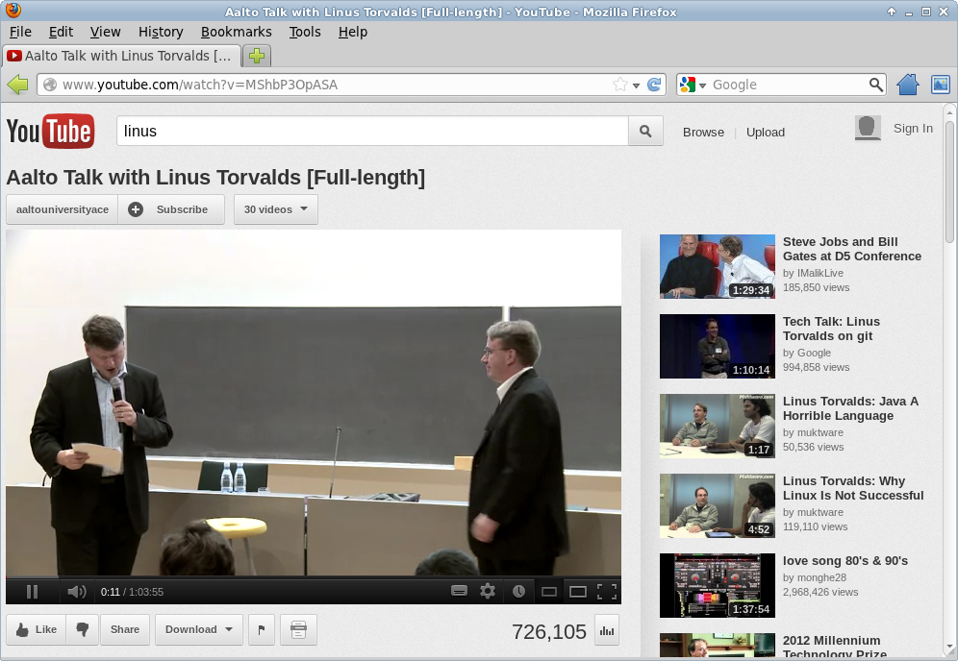Click the Sign In link
This screenshot has width=958, height=661.
(x=913, y=128)
